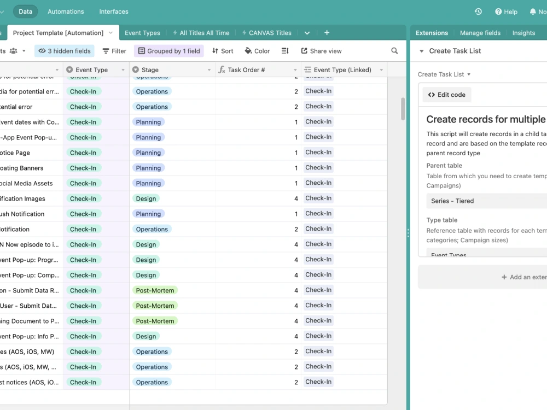The height and width of the screenshot is (410, 547).
Task: Open the Event Type column dropdown
Action: [123, 70]
